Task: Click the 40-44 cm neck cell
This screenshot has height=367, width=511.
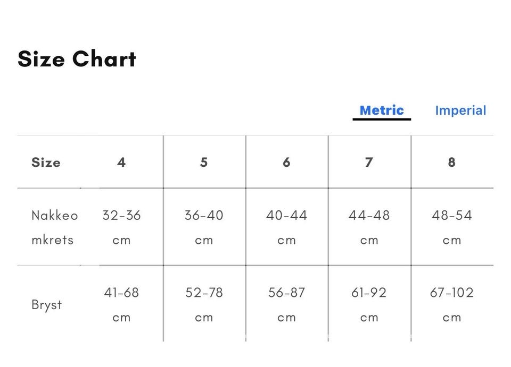Action: pos(286,227)
